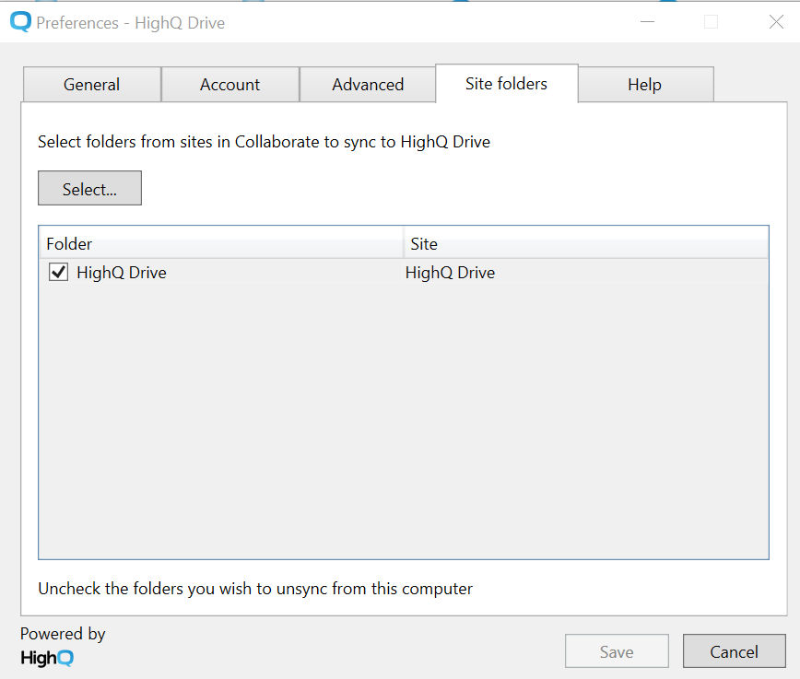Click the HighQ Drive title bar icon
The height and width of the screenshot is (679, 800).
pos(21,22)
